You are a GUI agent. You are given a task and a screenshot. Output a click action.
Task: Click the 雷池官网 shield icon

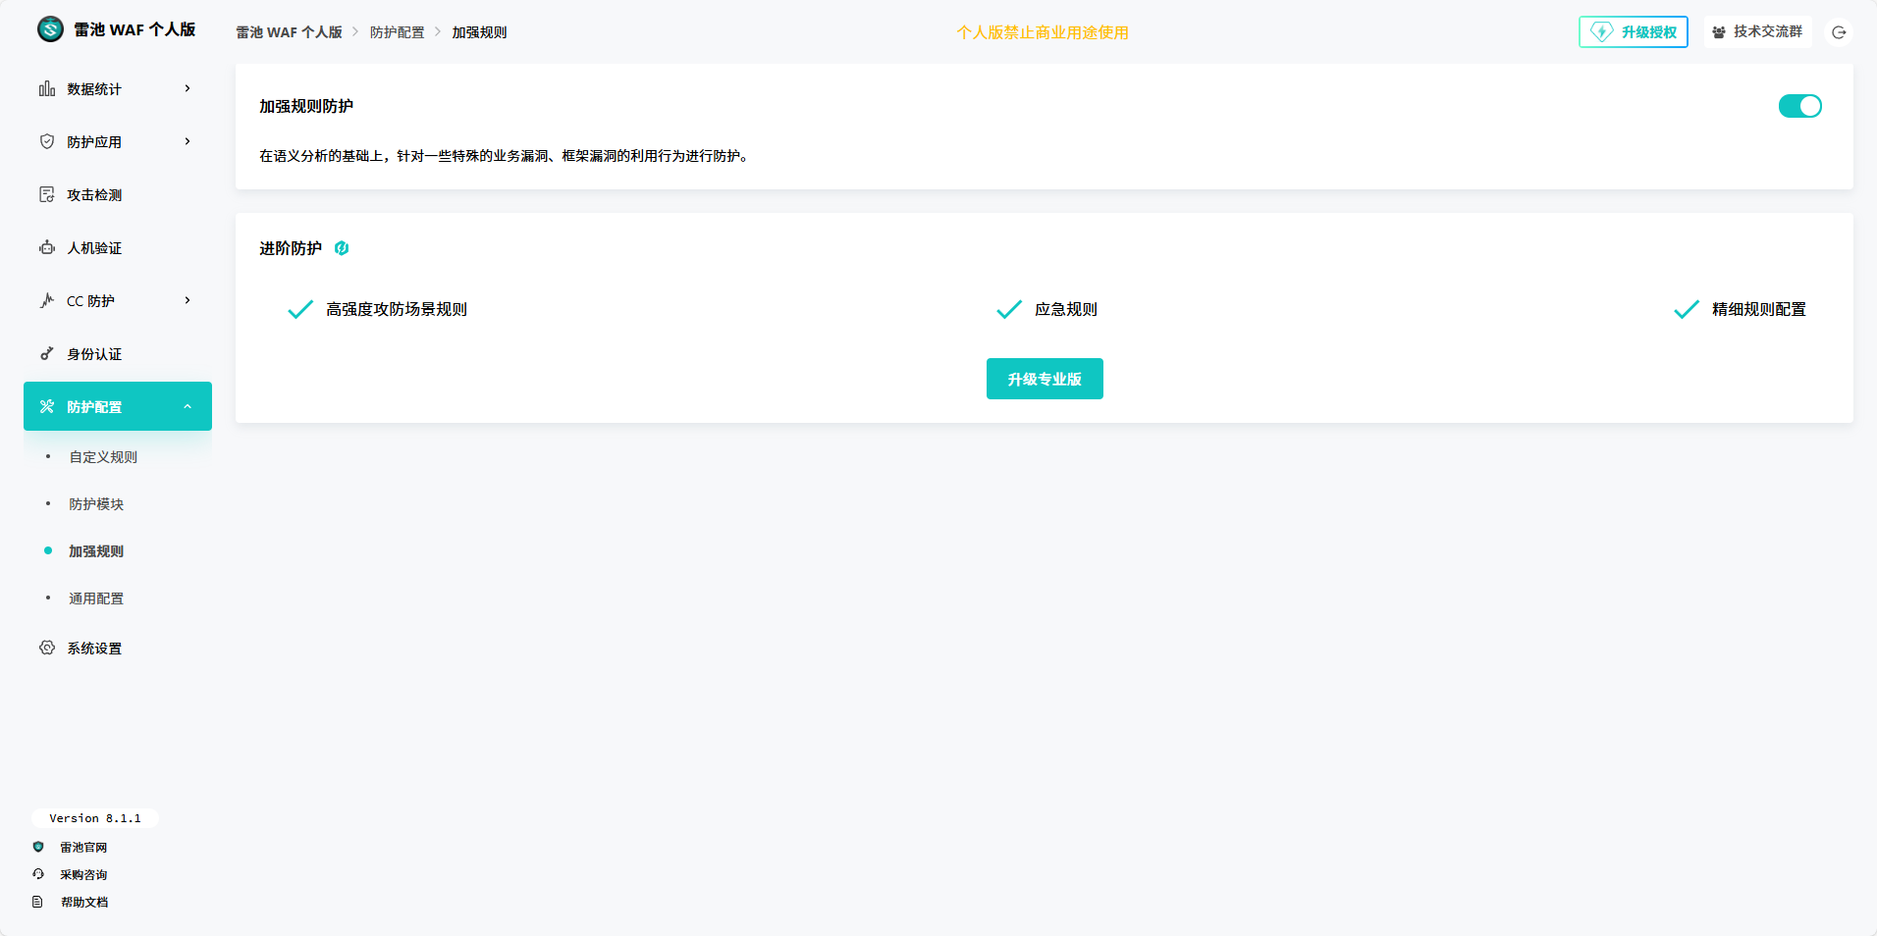[x=38, y=847]
